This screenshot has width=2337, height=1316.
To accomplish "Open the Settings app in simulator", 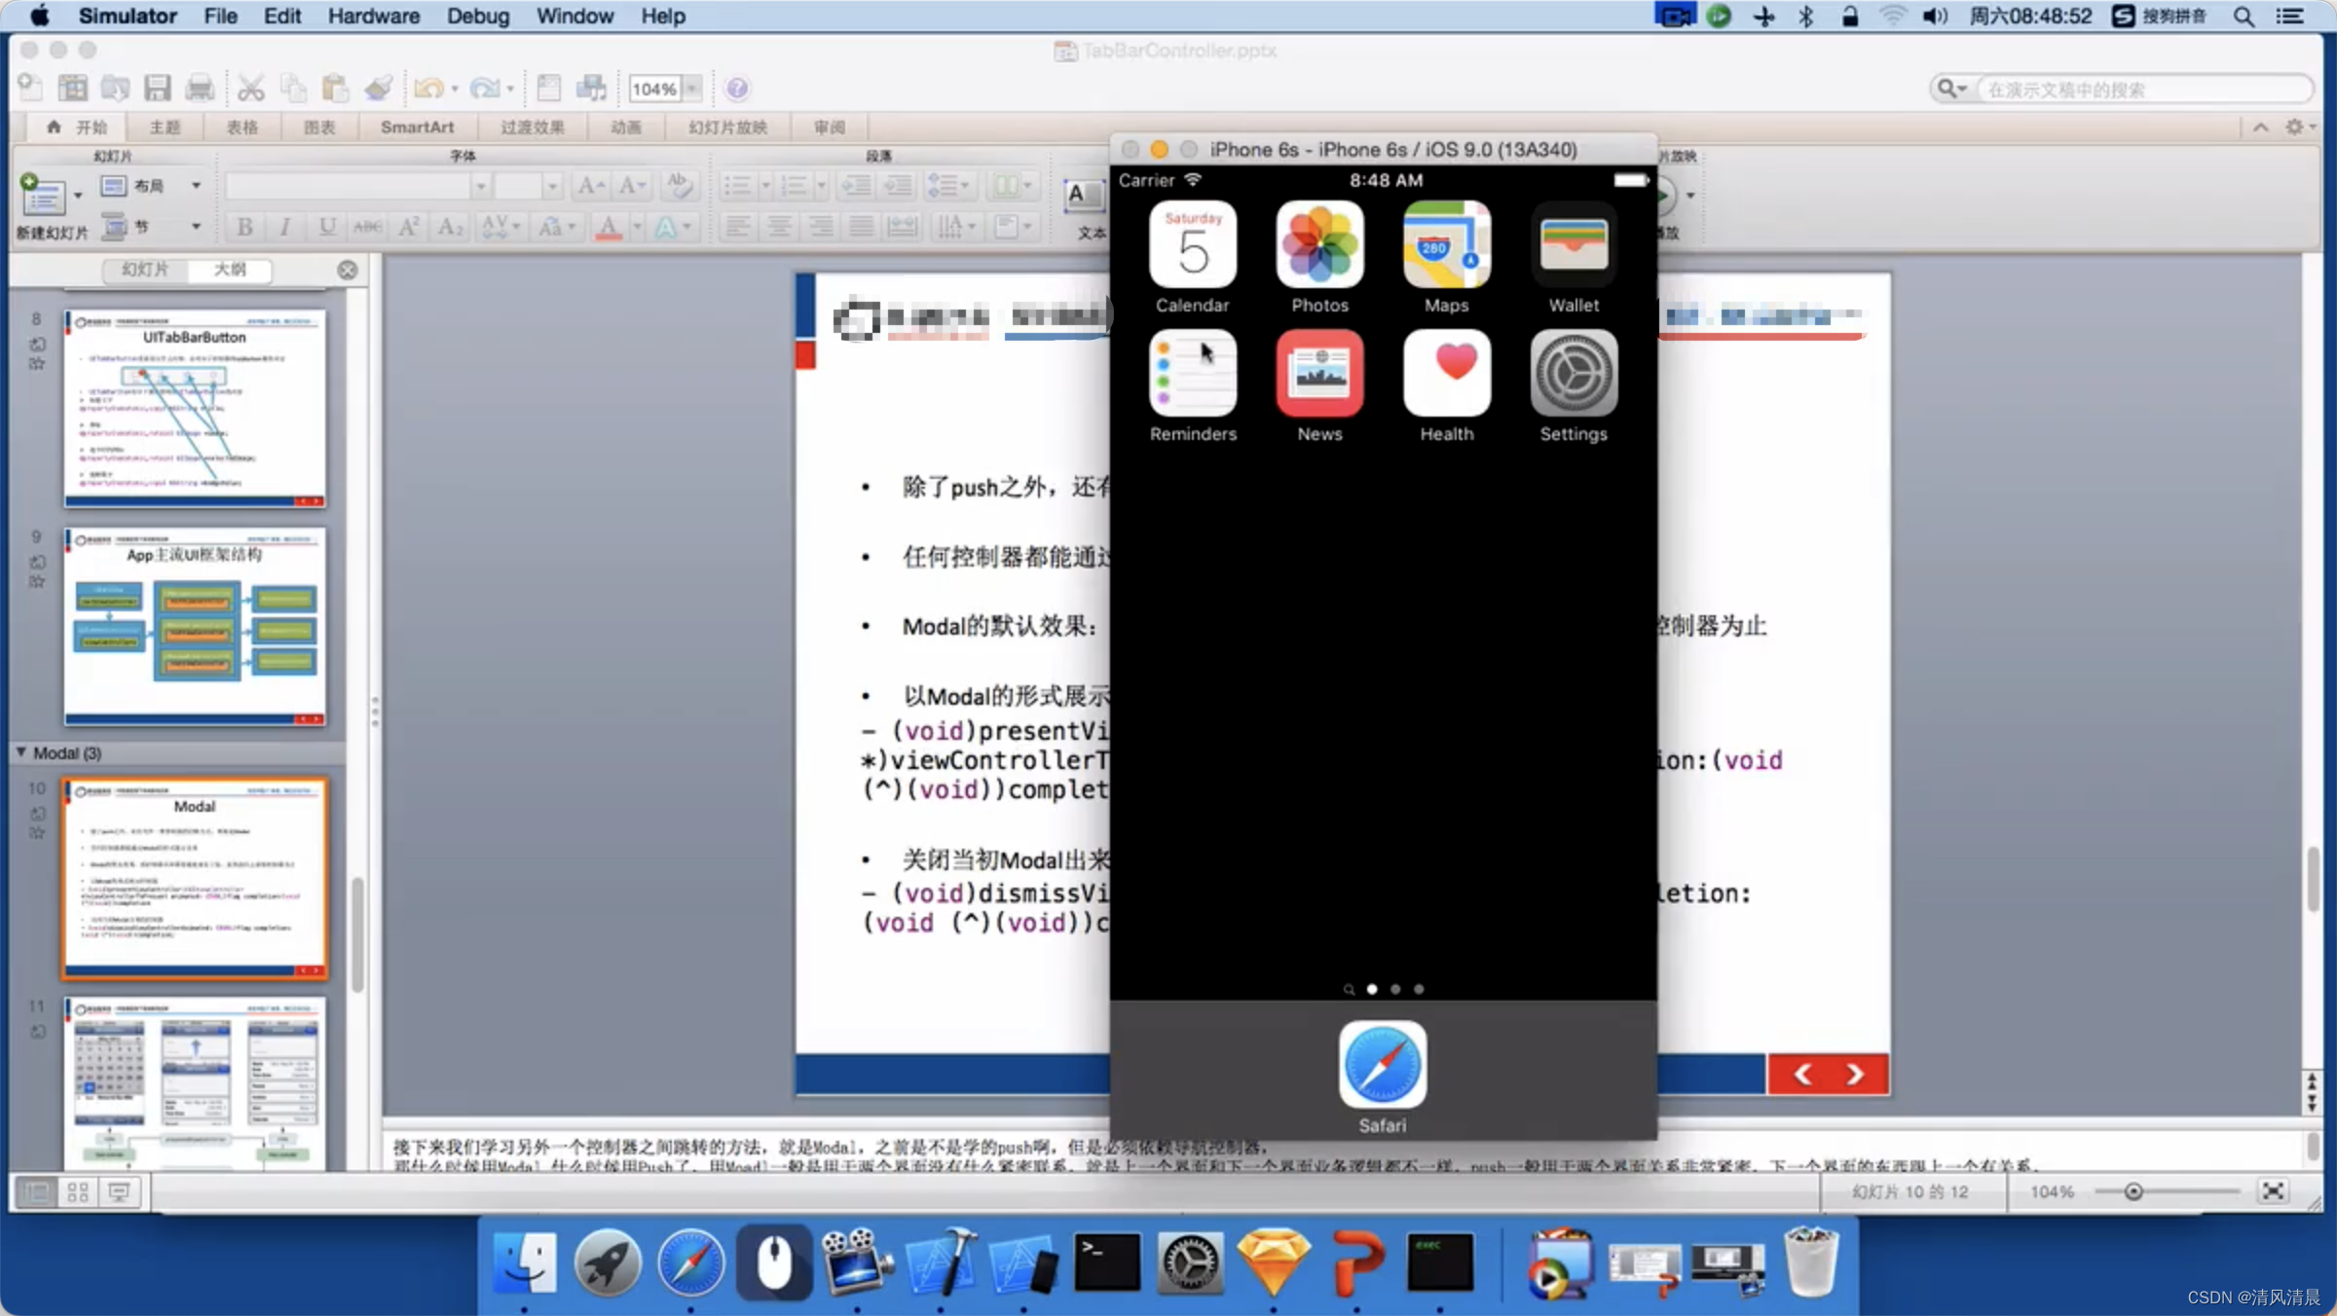I will [x=1574, y=375].
